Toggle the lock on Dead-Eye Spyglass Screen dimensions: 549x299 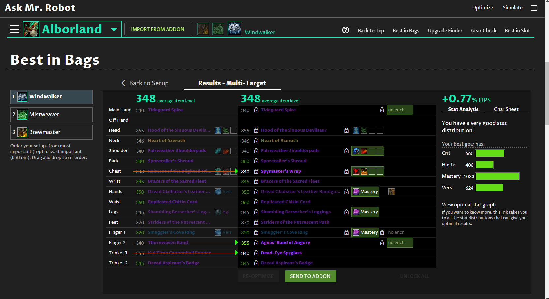click(x=256, y=253)
